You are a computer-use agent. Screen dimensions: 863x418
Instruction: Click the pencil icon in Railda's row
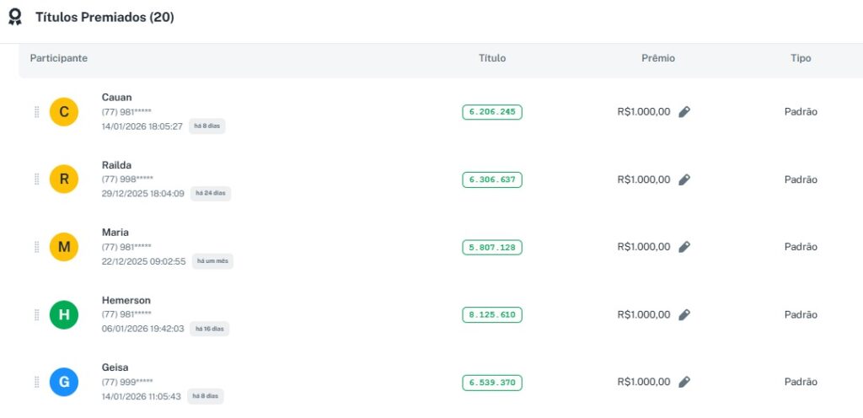click(684, 180)
